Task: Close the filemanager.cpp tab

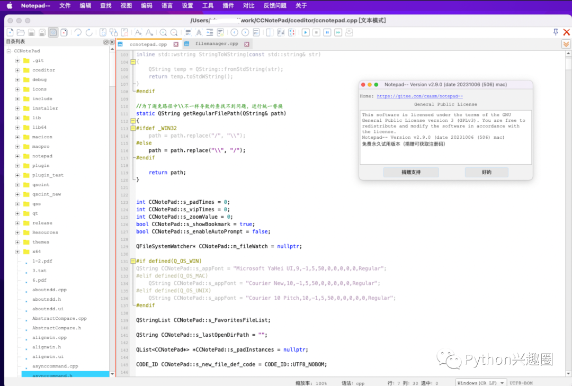Action: (247, 44)
